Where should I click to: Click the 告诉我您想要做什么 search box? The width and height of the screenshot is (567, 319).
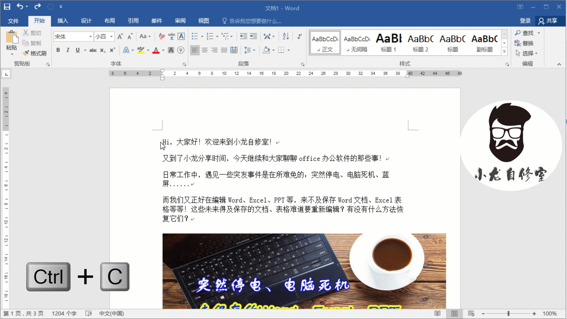click(x=252, y=21)
